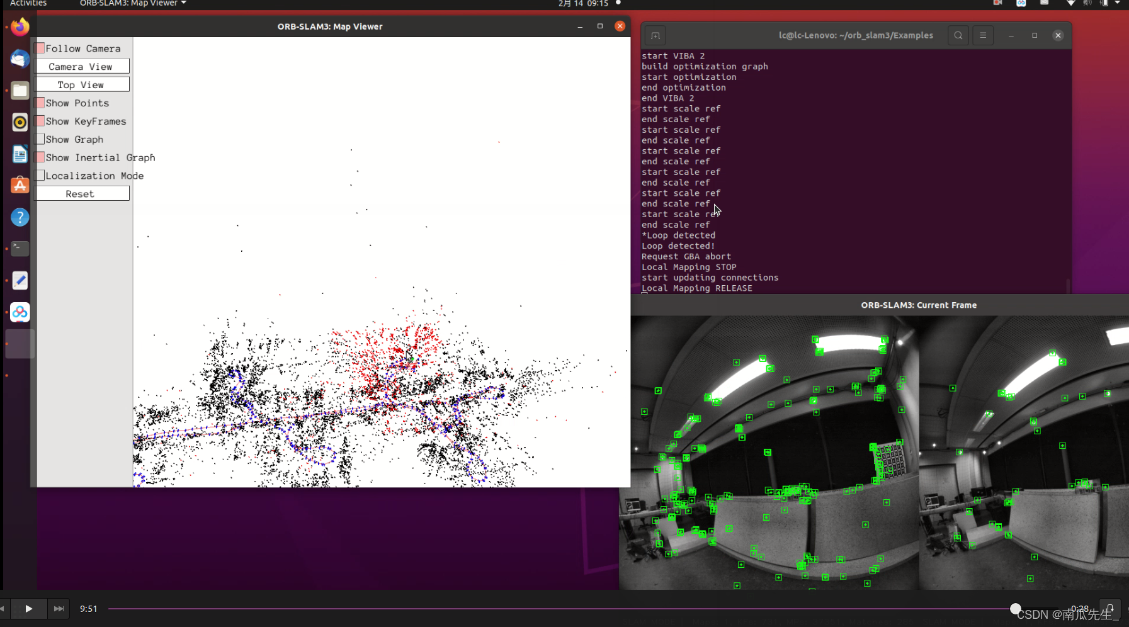Open search in the terminal header
The width and height of the screenshot is (1129, 627).
point(958,35)
